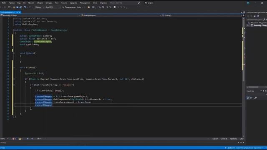The height and width of the screenshot is (150, 267).
Task: Collapse the PickUp() method region
Action: pos(13,67)
